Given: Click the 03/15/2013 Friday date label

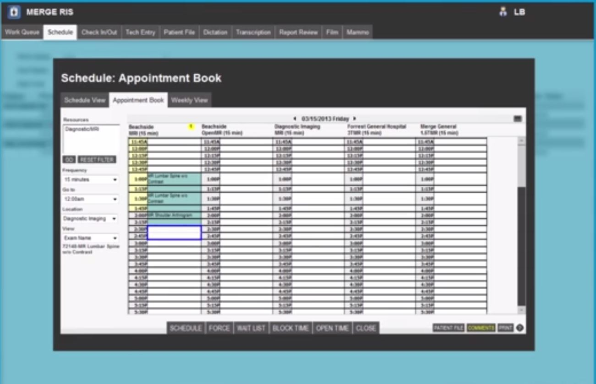Looking at the screenshot, I should point(325,119).
